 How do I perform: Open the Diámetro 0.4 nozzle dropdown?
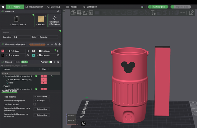21,37
